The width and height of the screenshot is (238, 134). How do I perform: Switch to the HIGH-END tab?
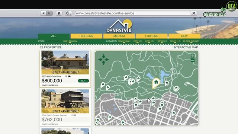tap(86, 36)
